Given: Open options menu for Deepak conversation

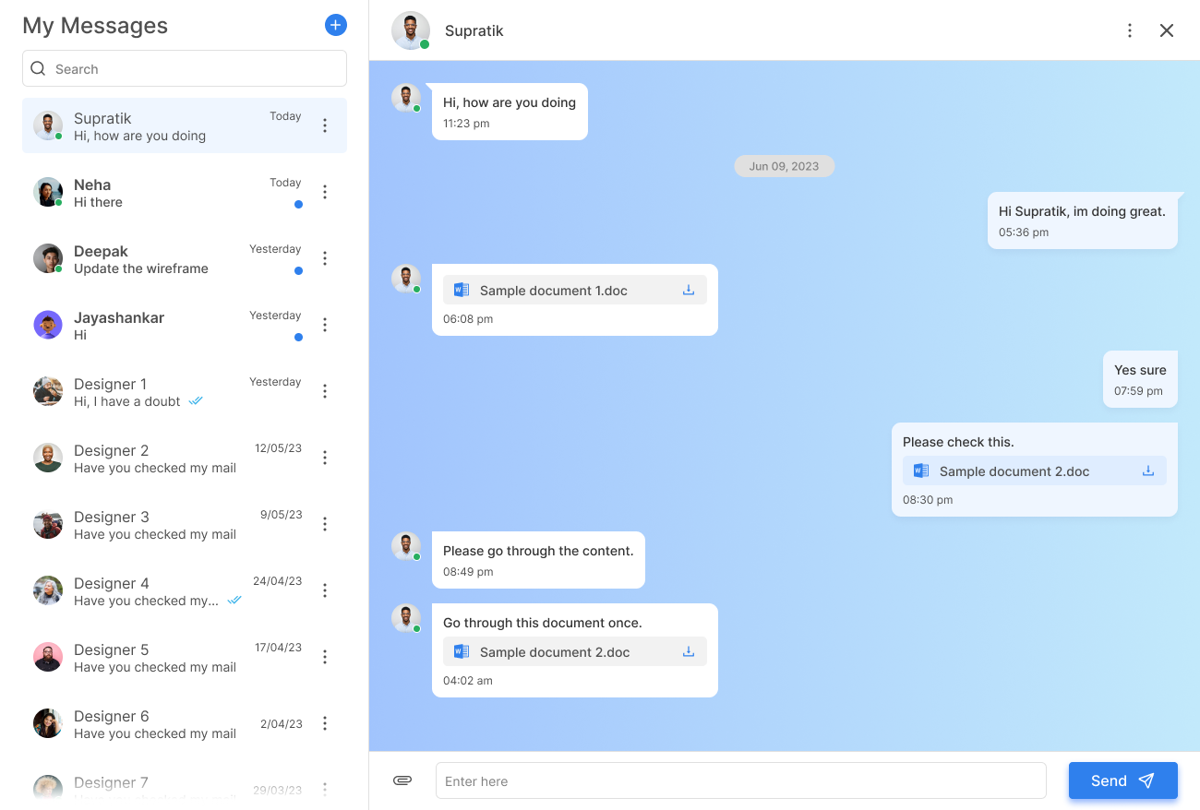Looking at the screenshot, I should pyautogui.click(x=325, y=258).
